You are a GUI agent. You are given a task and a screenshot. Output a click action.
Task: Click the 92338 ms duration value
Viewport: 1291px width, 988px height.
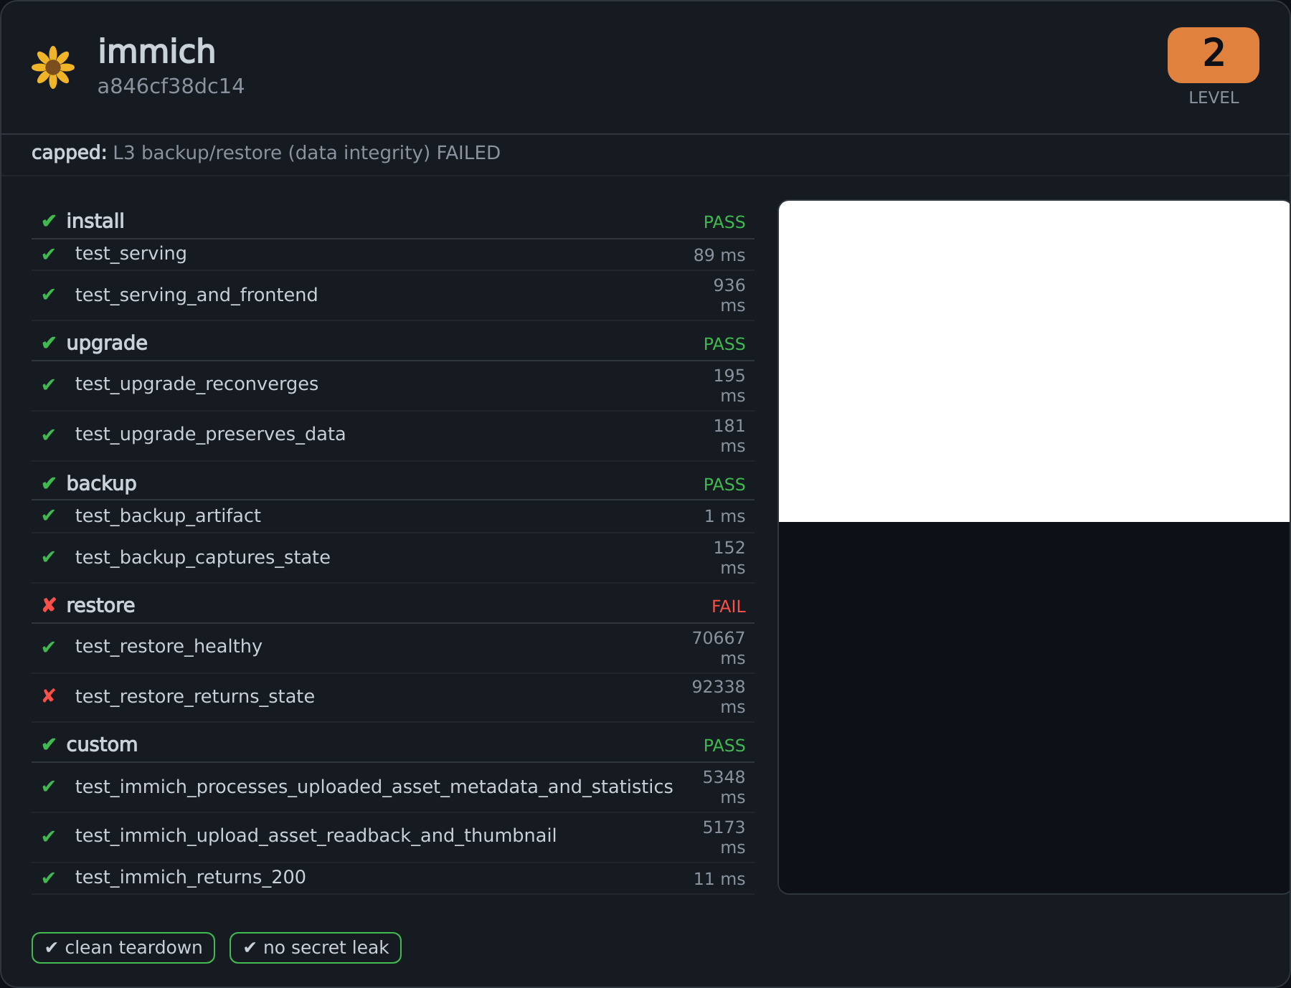click(x=719, y=697)
